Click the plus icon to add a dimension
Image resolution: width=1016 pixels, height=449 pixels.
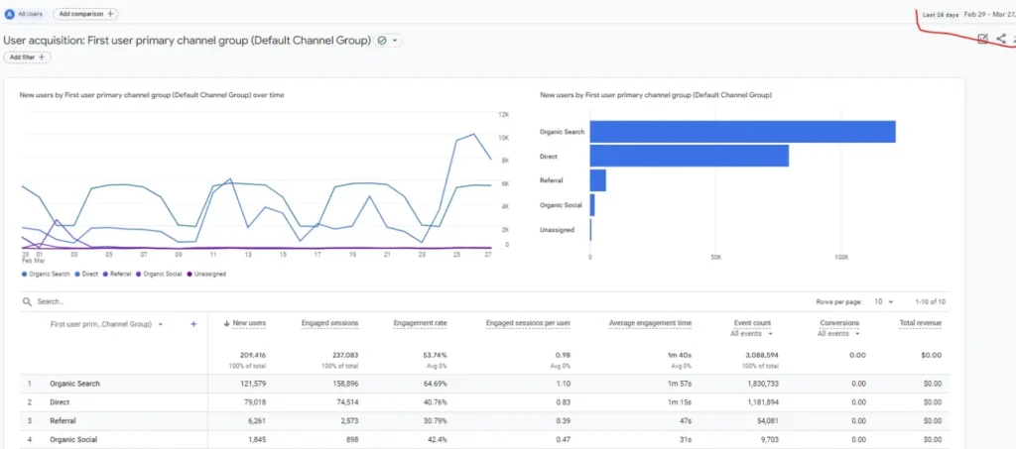click(193, 323)
